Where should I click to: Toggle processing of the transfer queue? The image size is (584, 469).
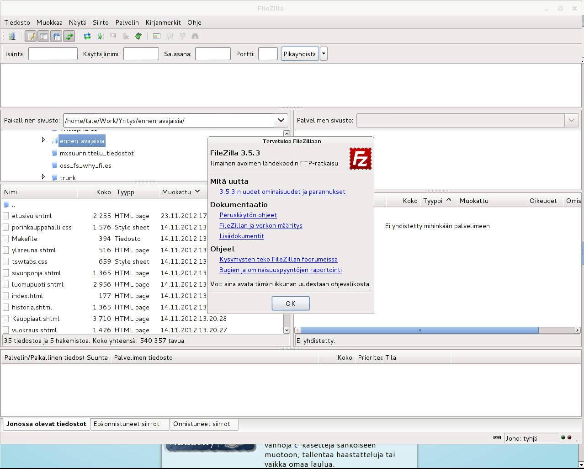(x=100, y=36)
